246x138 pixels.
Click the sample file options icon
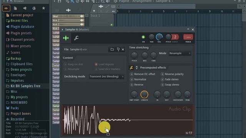118,49
